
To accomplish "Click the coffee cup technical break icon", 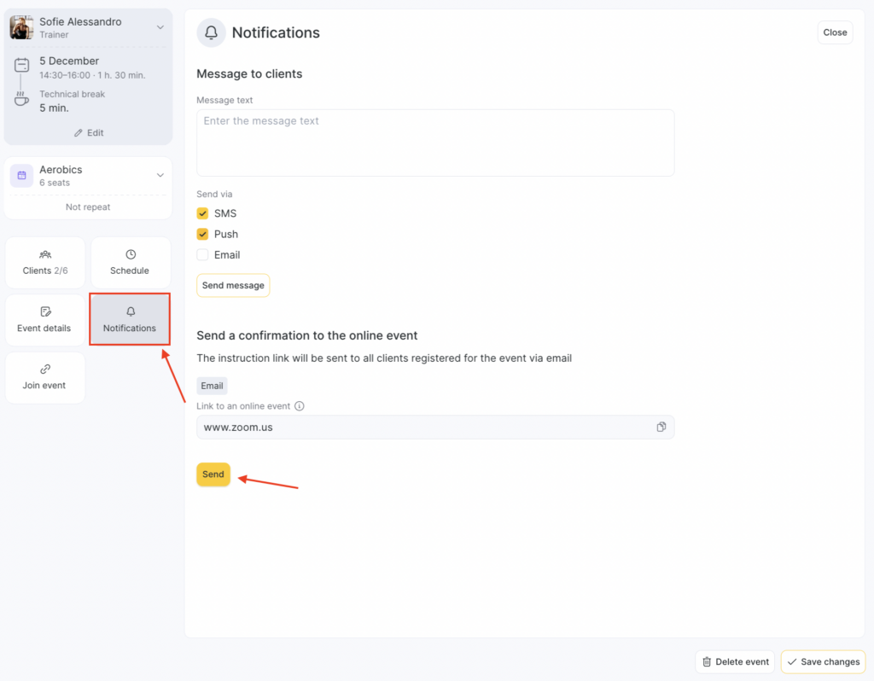I will tap(21, 100).
